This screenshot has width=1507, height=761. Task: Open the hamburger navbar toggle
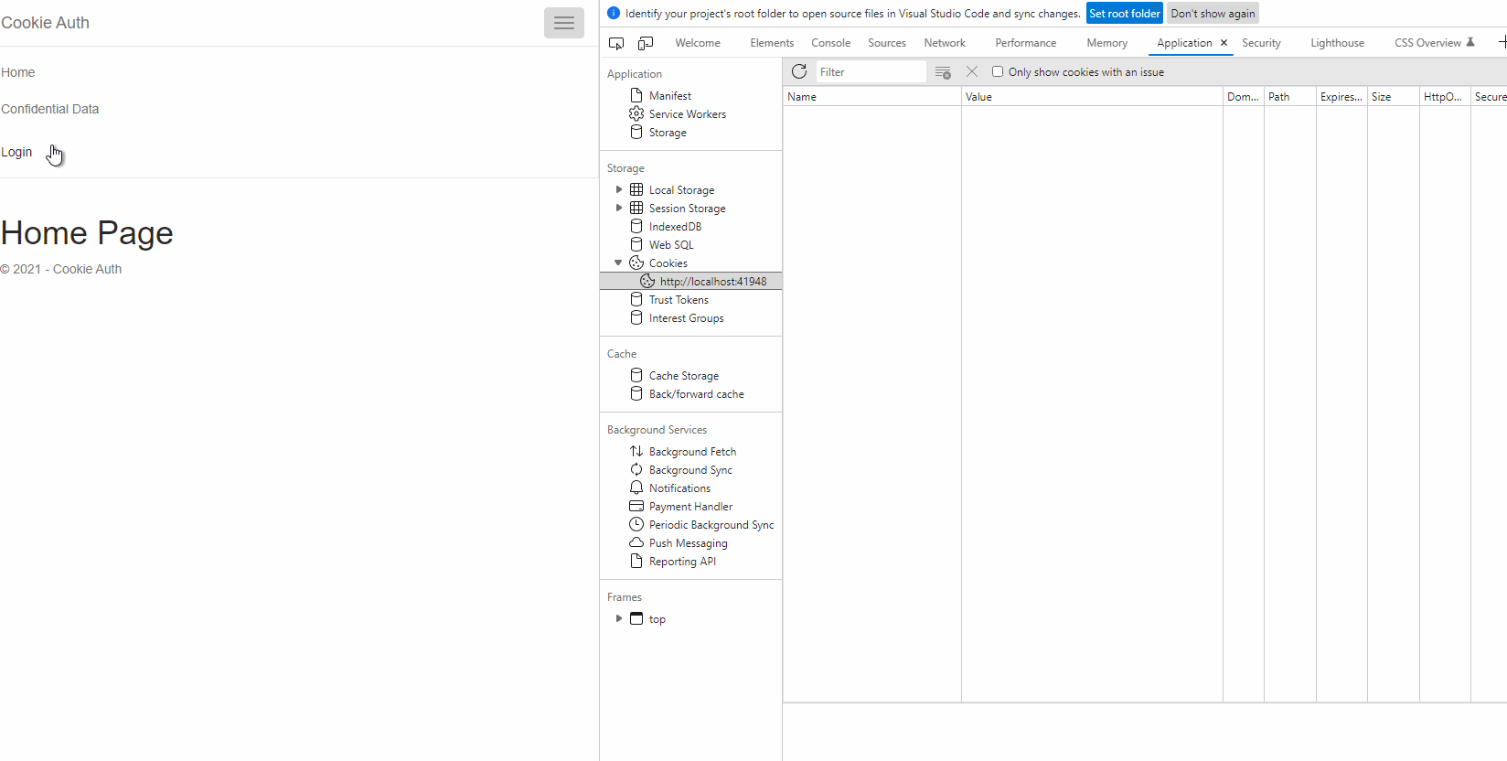[563, 23]
